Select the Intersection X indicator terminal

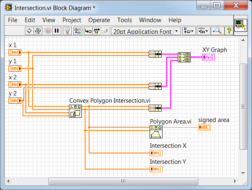156,153
